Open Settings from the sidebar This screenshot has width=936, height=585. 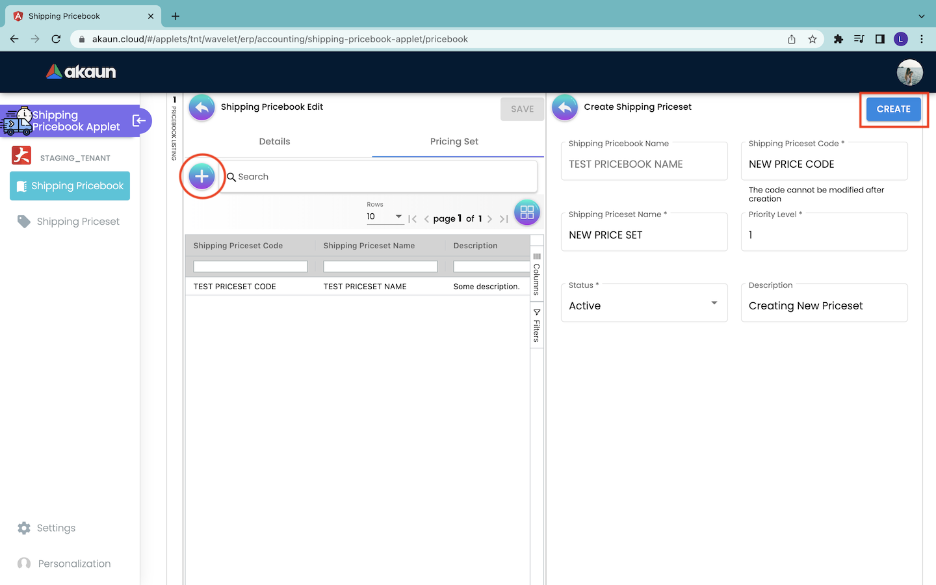tap(56, 528)
